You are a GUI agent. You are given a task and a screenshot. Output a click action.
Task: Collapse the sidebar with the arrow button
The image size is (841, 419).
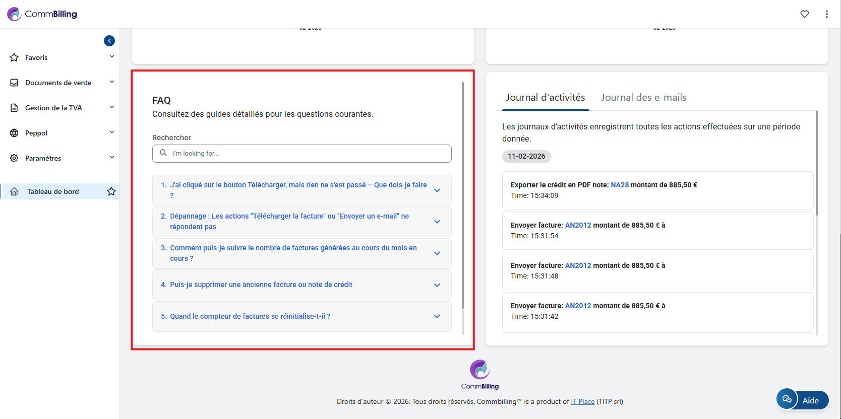(x=109, y=41)
